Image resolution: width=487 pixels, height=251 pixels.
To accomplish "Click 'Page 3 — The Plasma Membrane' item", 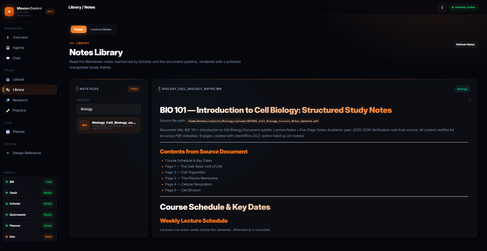I will pyautogui.click(x=191, y=178).
